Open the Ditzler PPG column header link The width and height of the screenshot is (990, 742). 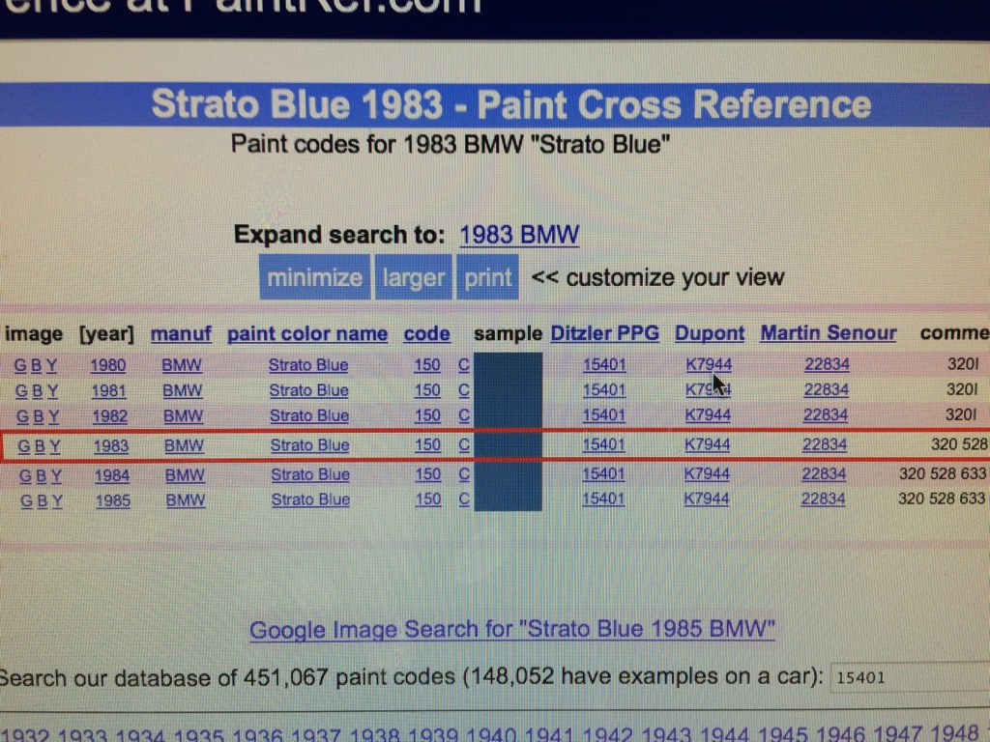pyautogui.click(x=604, y=333)
